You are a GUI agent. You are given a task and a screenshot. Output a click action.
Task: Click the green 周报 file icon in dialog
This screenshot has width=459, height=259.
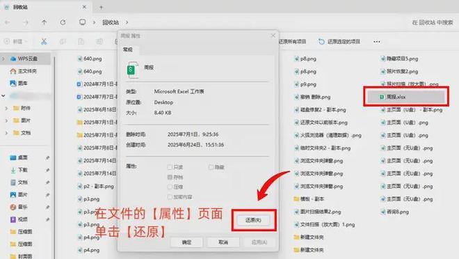tap(132, 70)
